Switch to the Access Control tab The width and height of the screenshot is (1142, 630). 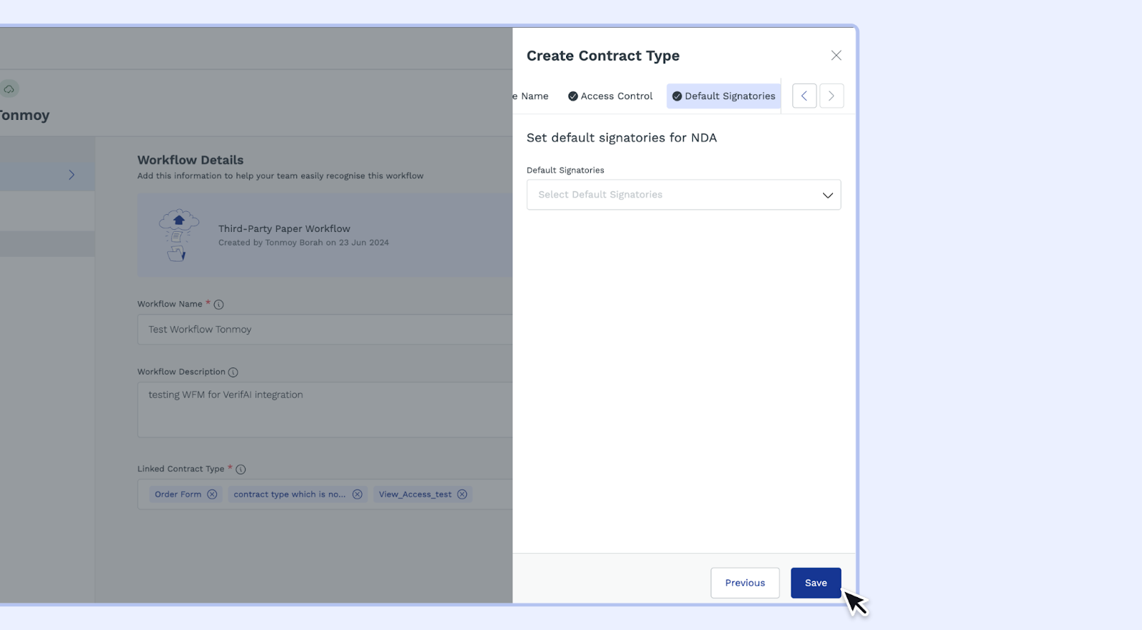point(610,96)
